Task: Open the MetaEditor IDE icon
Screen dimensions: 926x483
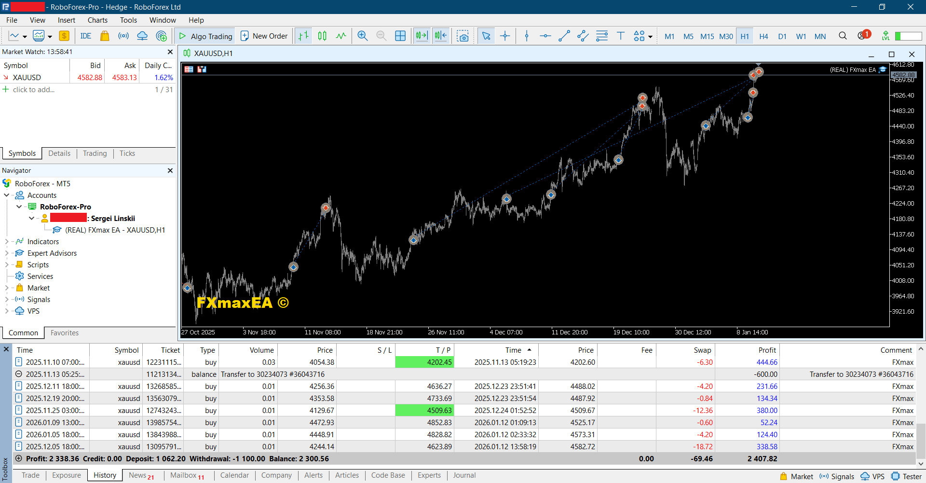Action: pyautogui.click(x=86, y=36)
